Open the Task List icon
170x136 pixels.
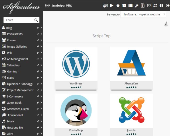(131, 5)
